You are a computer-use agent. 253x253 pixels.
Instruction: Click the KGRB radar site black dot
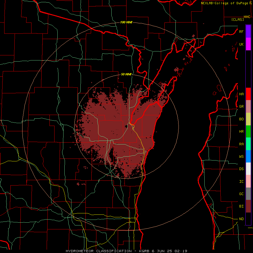126,126
